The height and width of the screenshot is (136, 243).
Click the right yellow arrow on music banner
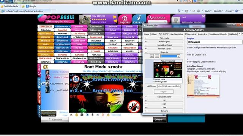click(x=115, y=17)
